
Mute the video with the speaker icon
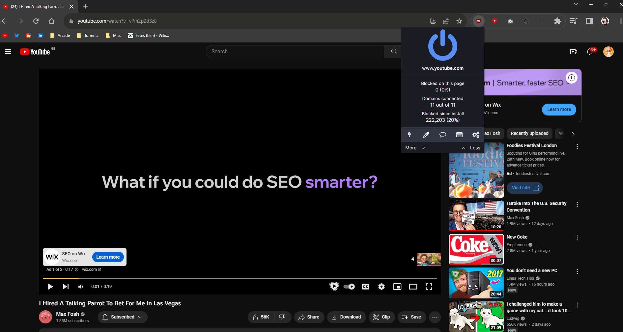[81, 287]
